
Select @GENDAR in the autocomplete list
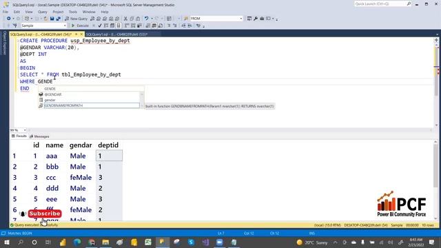(x=53, y=94)
